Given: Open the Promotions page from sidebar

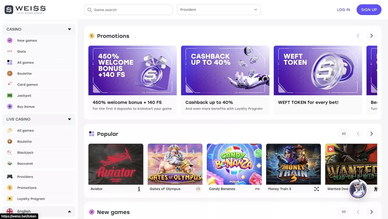Looking at the screenshot, I should (x=27, y=187).
